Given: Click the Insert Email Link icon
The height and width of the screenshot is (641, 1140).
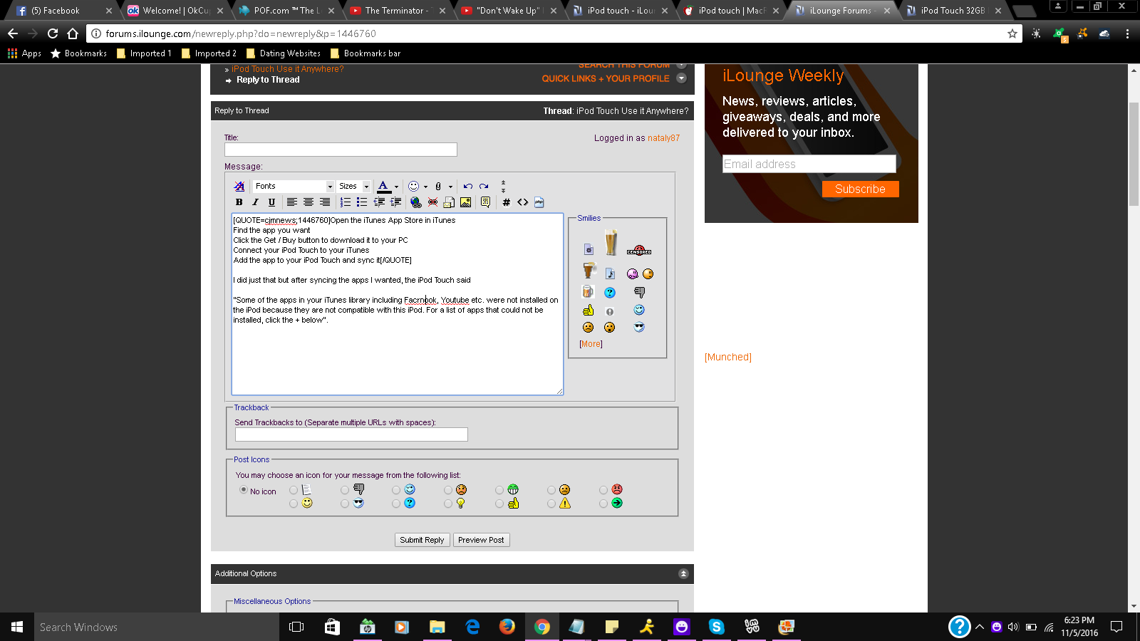Looking at the screenshot, I should pyautogui.click(x=449, y=202).
